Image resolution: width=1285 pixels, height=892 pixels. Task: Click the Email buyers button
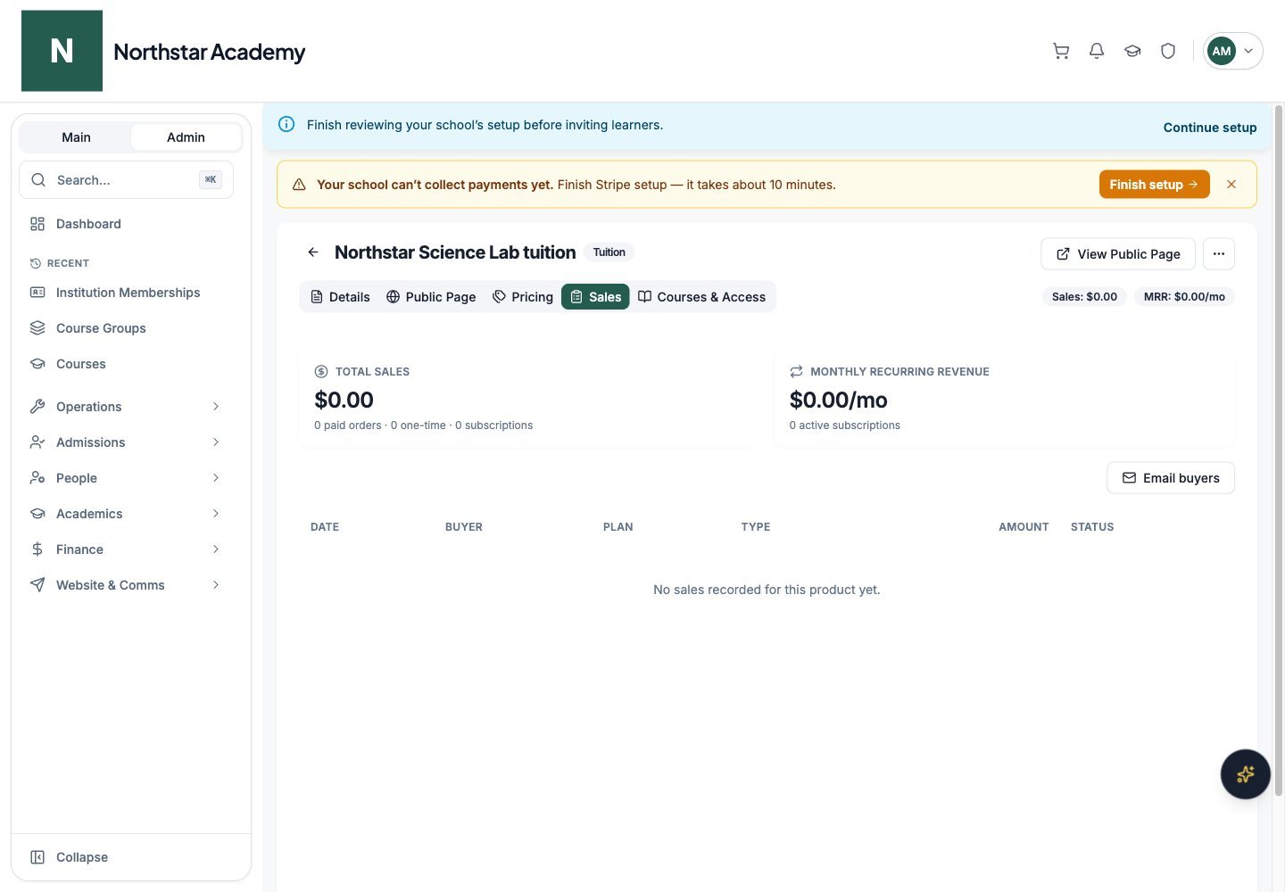1171,478
